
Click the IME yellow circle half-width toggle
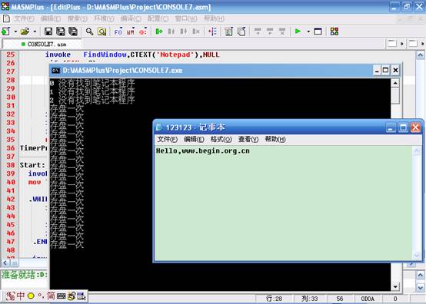point(31,296)
